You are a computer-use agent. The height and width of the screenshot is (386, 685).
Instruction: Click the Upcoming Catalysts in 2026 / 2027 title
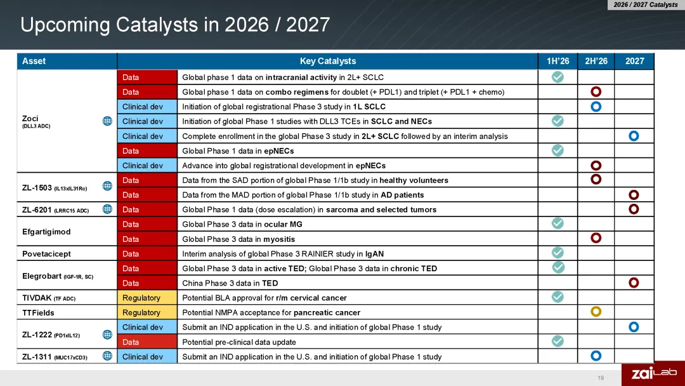[175, 25]
